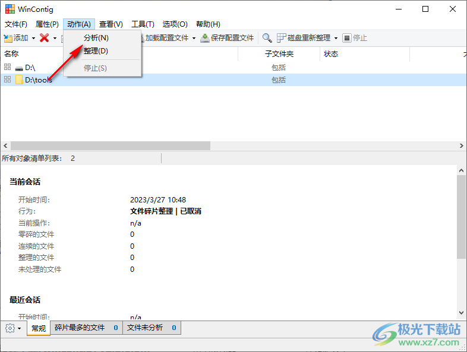
Task: Choose 分析(N) from the action menu
Action: 102,38
